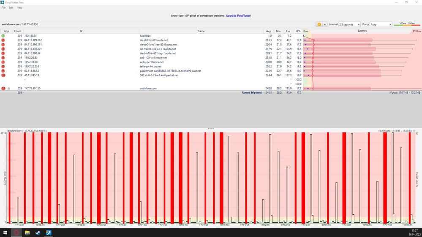Select IP 195.2.26.93 row

point(31,57)
